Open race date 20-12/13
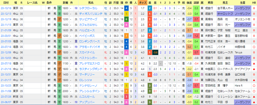The height and width of the screenshot is (105, 257). point(6,14)
